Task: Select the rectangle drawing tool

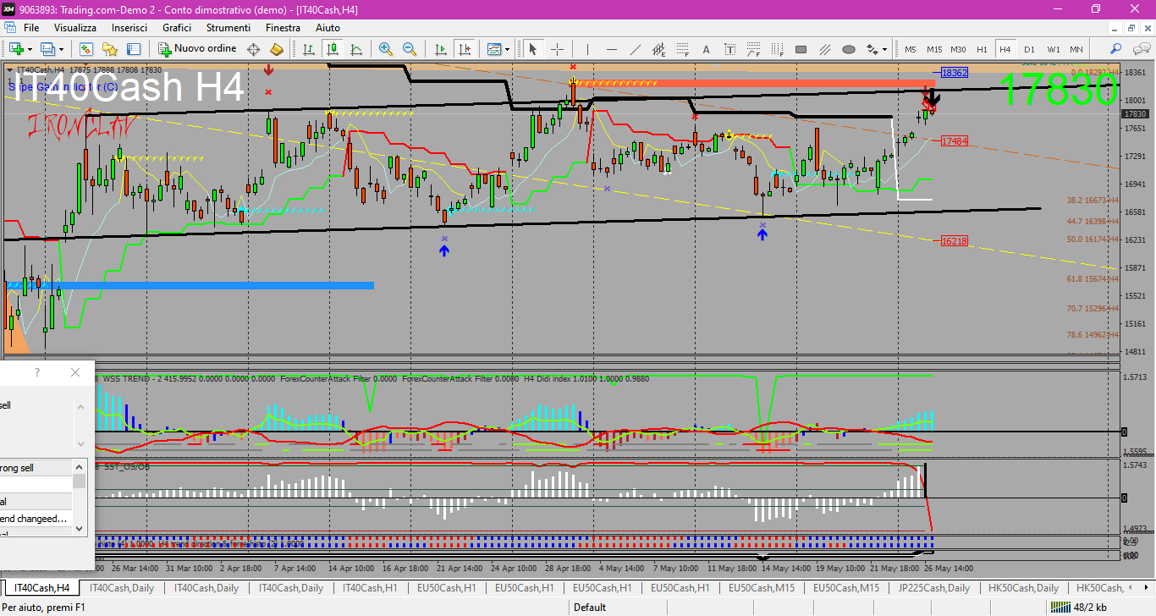Action: click(801, 49)
